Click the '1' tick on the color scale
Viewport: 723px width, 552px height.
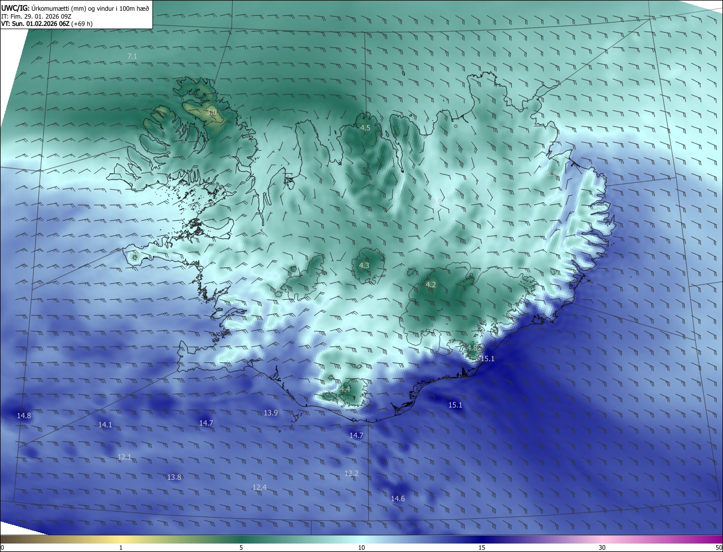point(121,547)
